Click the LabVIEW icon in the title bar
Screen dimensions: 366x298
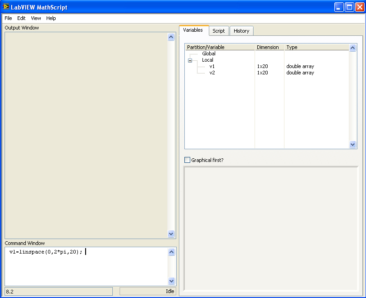(x=6, y=7)
